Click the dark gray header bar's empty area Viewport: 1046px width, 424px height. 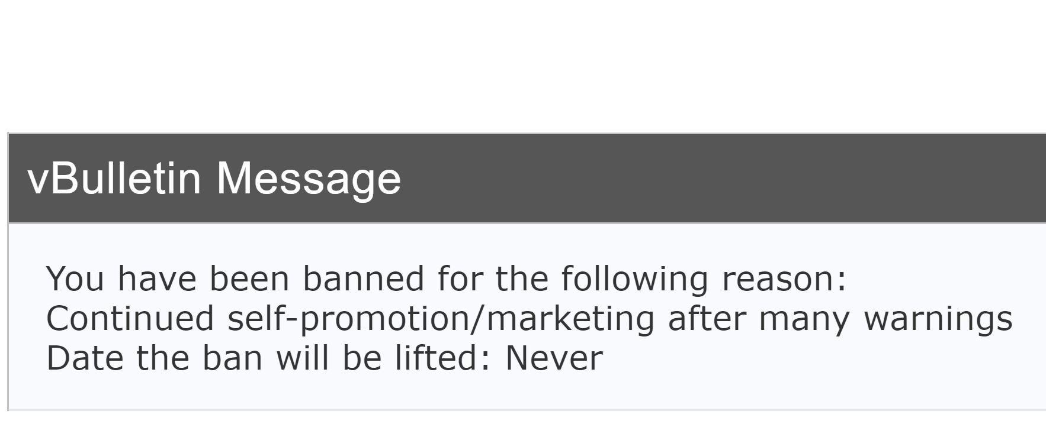(711, 178)
